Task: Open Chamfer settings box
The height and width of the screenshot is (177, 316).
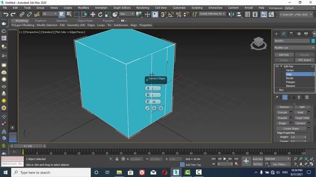Action: pos(291,118)
